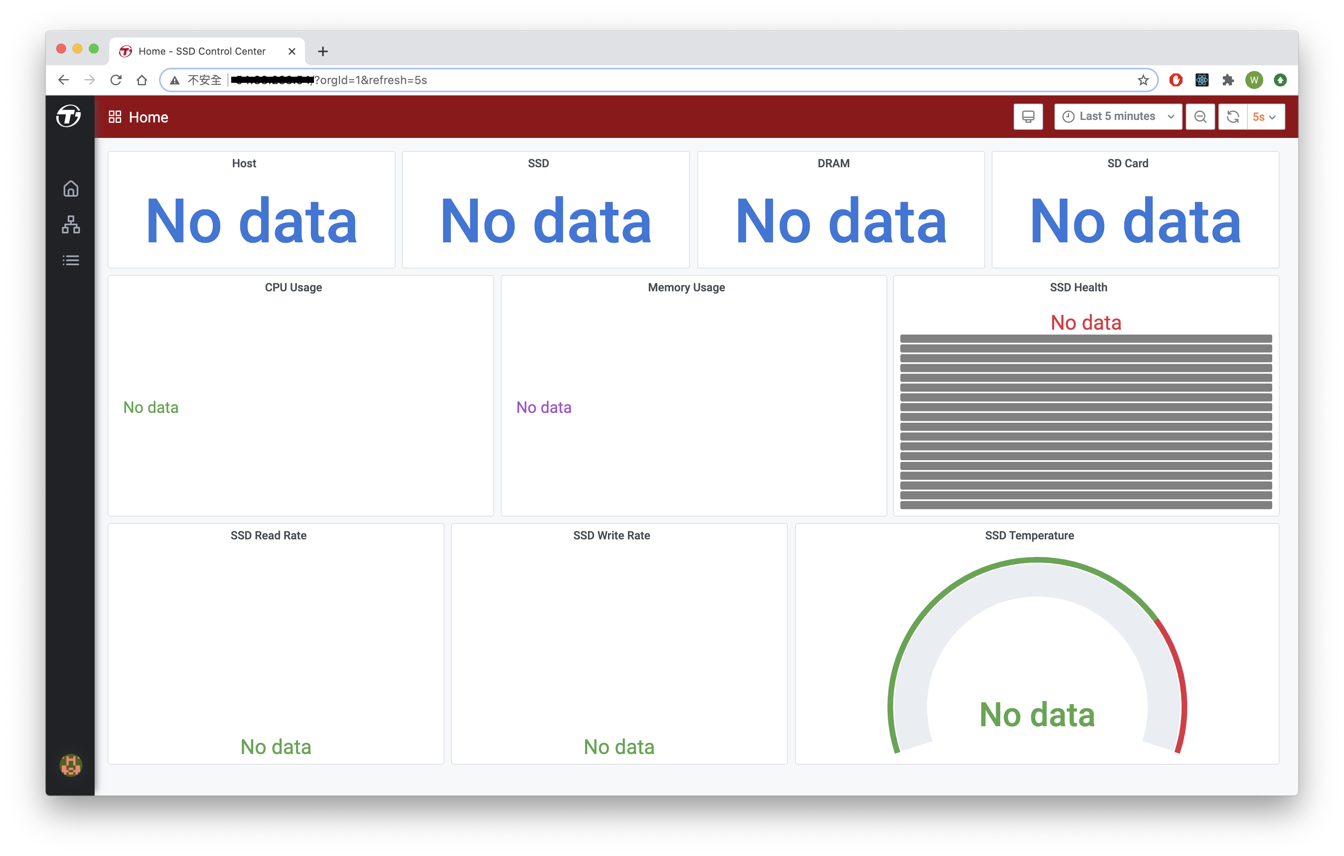Image resolution: width=1344 pixels, height=856 pixels.
Task: Close the SSD Control Center tab
Action: (292, 51)
